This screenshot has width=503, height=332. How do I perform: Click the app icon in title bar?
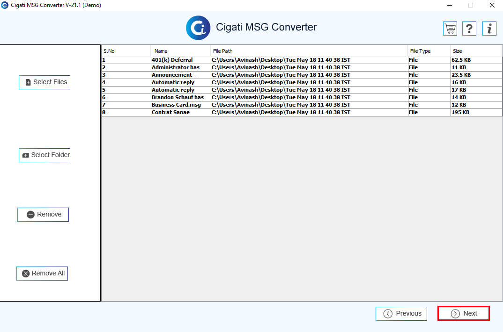point(5,5)
